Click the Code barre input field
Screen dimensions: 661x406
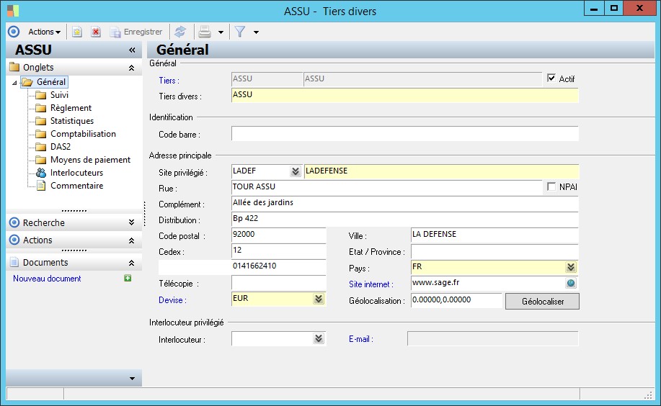click(x=404, y=134)
